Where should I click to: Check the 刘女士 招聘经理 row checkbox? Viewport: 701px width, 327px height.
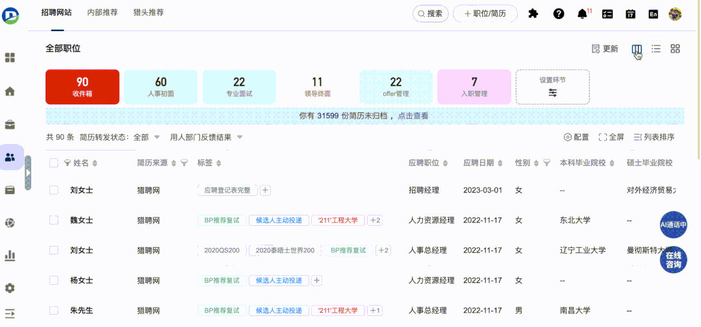54,190
